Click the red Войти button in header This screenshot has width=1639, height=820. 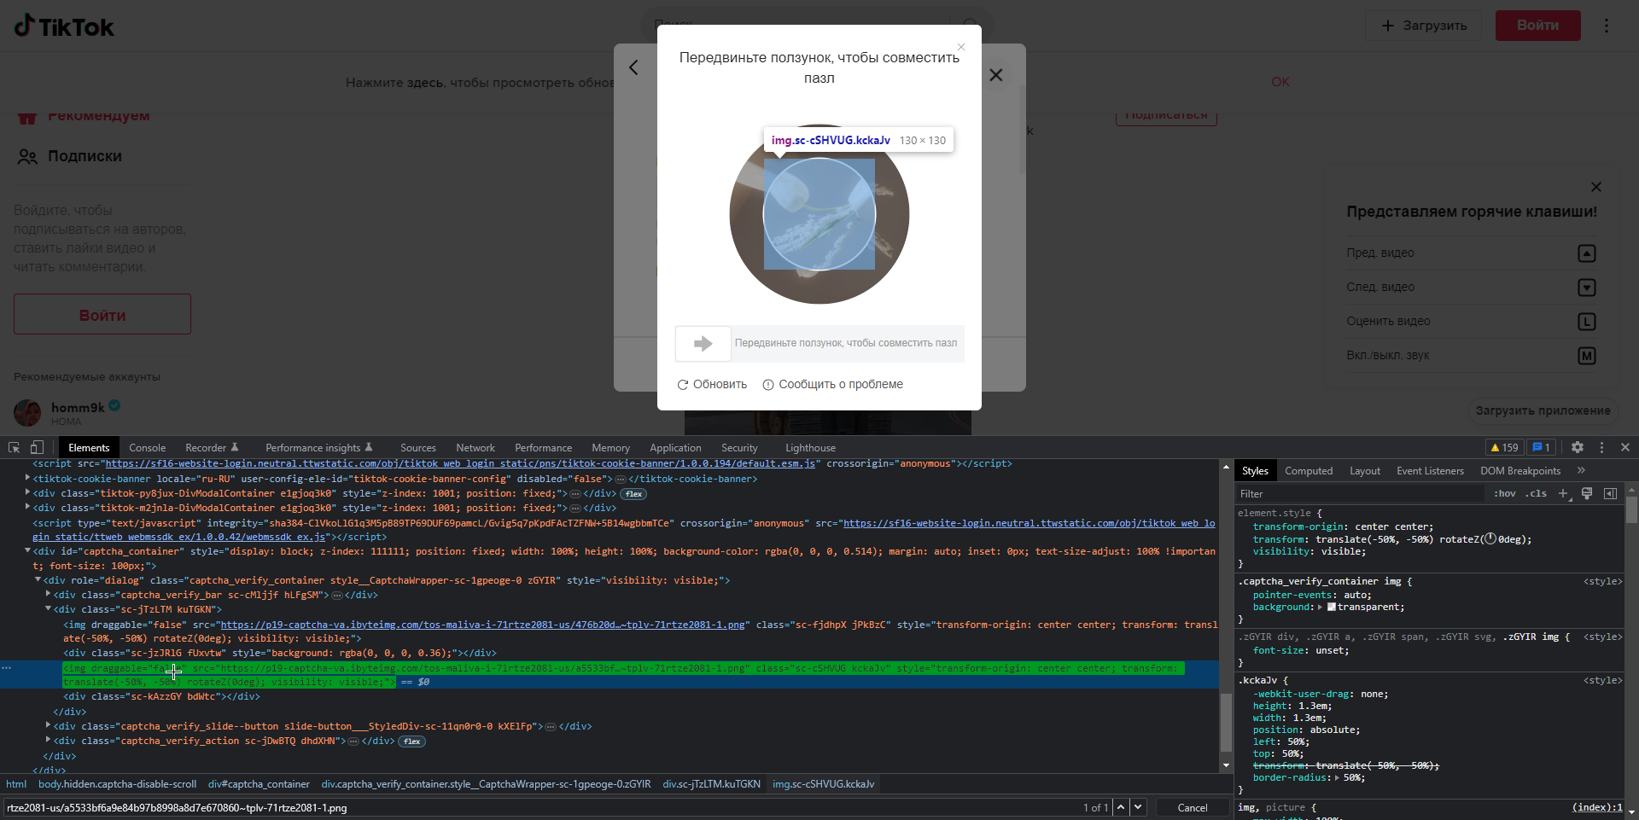(1537, 26)
